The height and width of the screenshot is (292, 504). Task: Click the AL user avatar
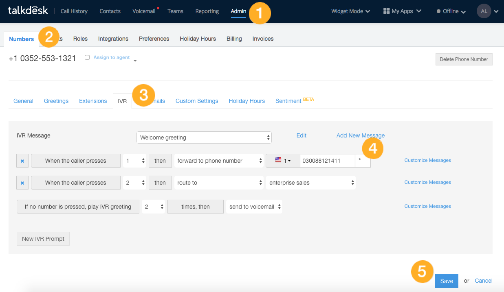pos(484,11)
